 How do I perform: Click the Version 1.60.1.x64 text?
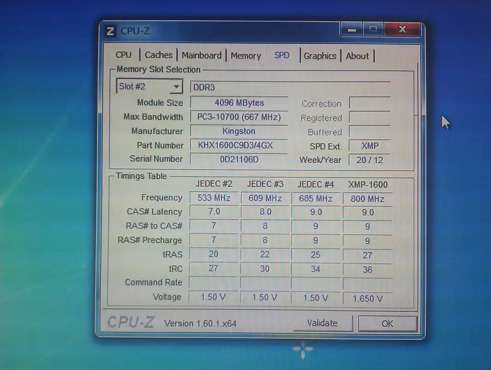tap(200, 324)
